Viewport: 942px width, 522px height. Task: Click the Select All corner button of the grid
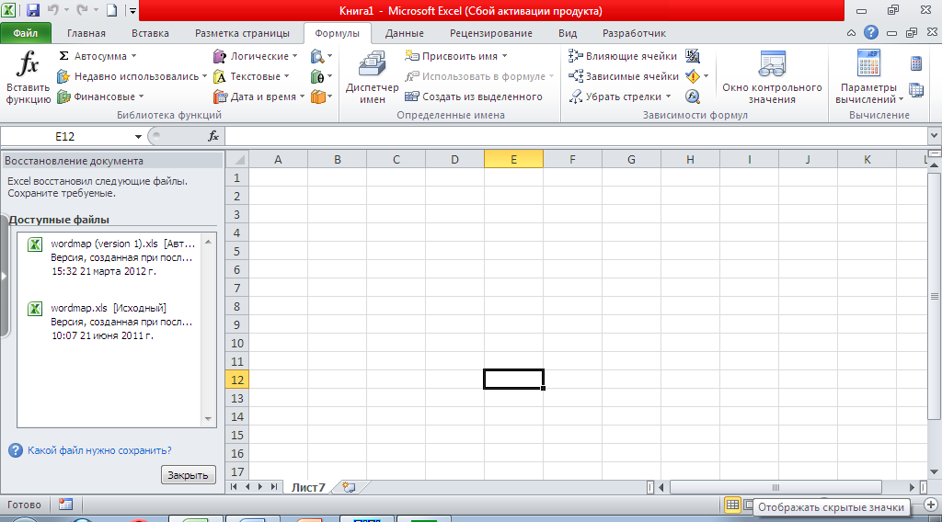(x=238, y=160)
